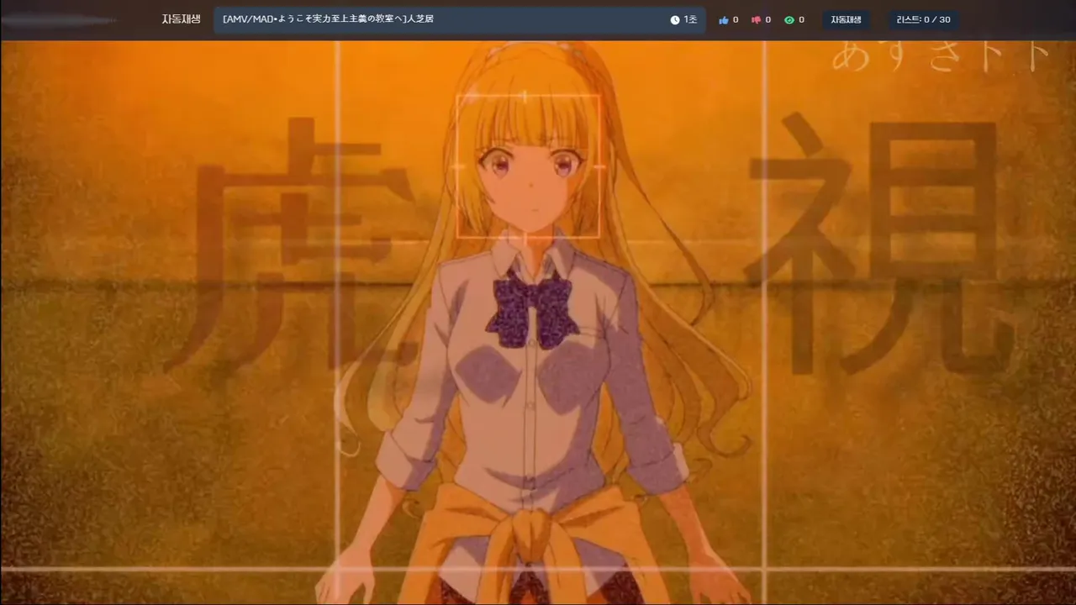Click the 1초 timer text
Viewport: 1076px width, 605px height.
[690, 20]
